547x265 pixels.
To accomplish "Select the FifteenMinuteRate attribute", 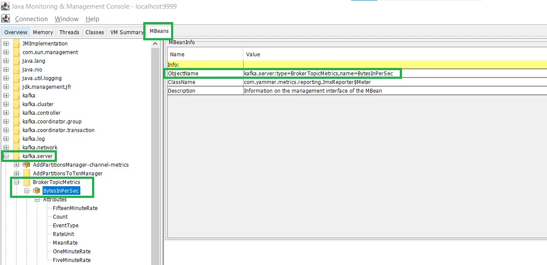I will click(75, 208).
